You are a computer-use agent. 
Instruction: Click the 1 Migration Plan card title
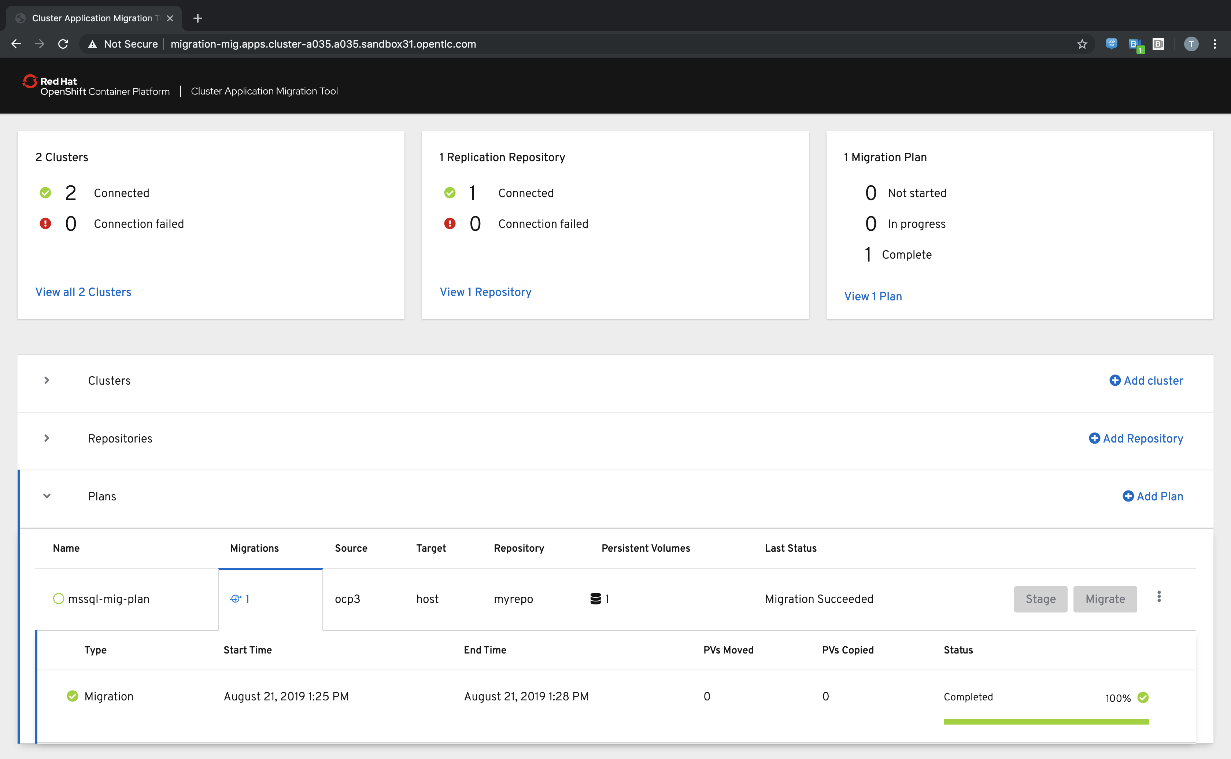click(x=885, y=157)
